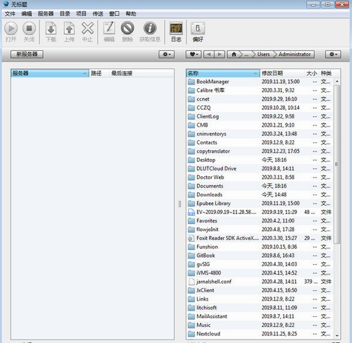Click the 下载 download icon
The width and height of the screenshot is (352, 343).
point(51,29)
